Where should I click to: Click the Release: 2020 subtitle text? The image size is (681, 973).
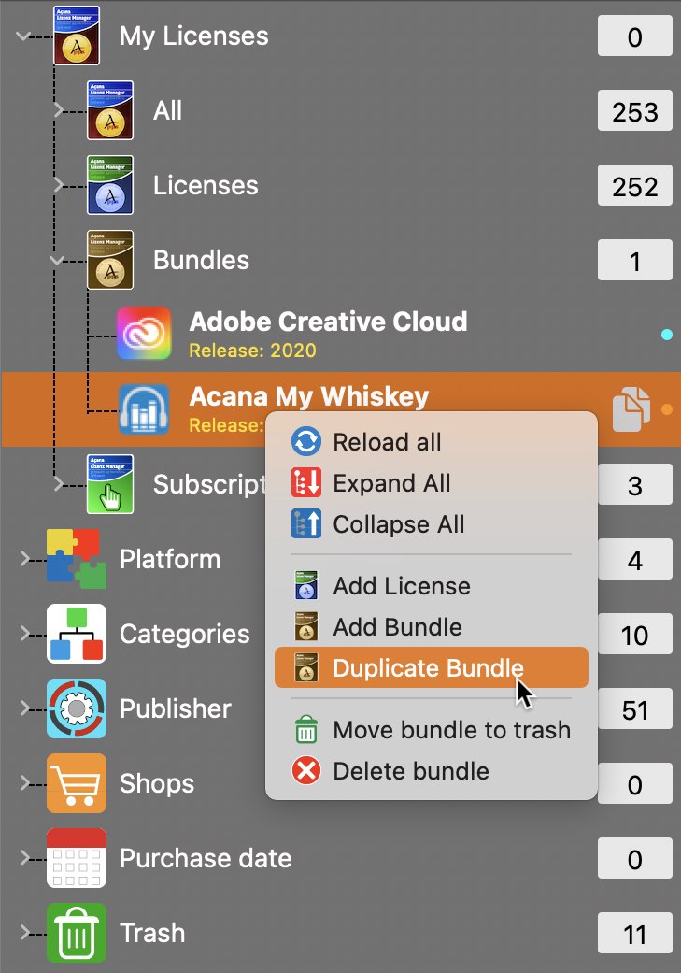pyautogui.click(x=252, y=351)
